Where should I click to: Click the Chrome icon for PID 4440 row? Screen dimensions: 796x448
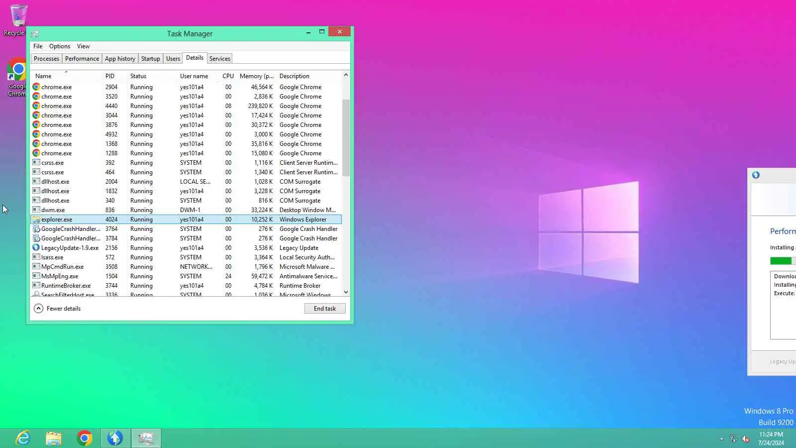[36, 106]
